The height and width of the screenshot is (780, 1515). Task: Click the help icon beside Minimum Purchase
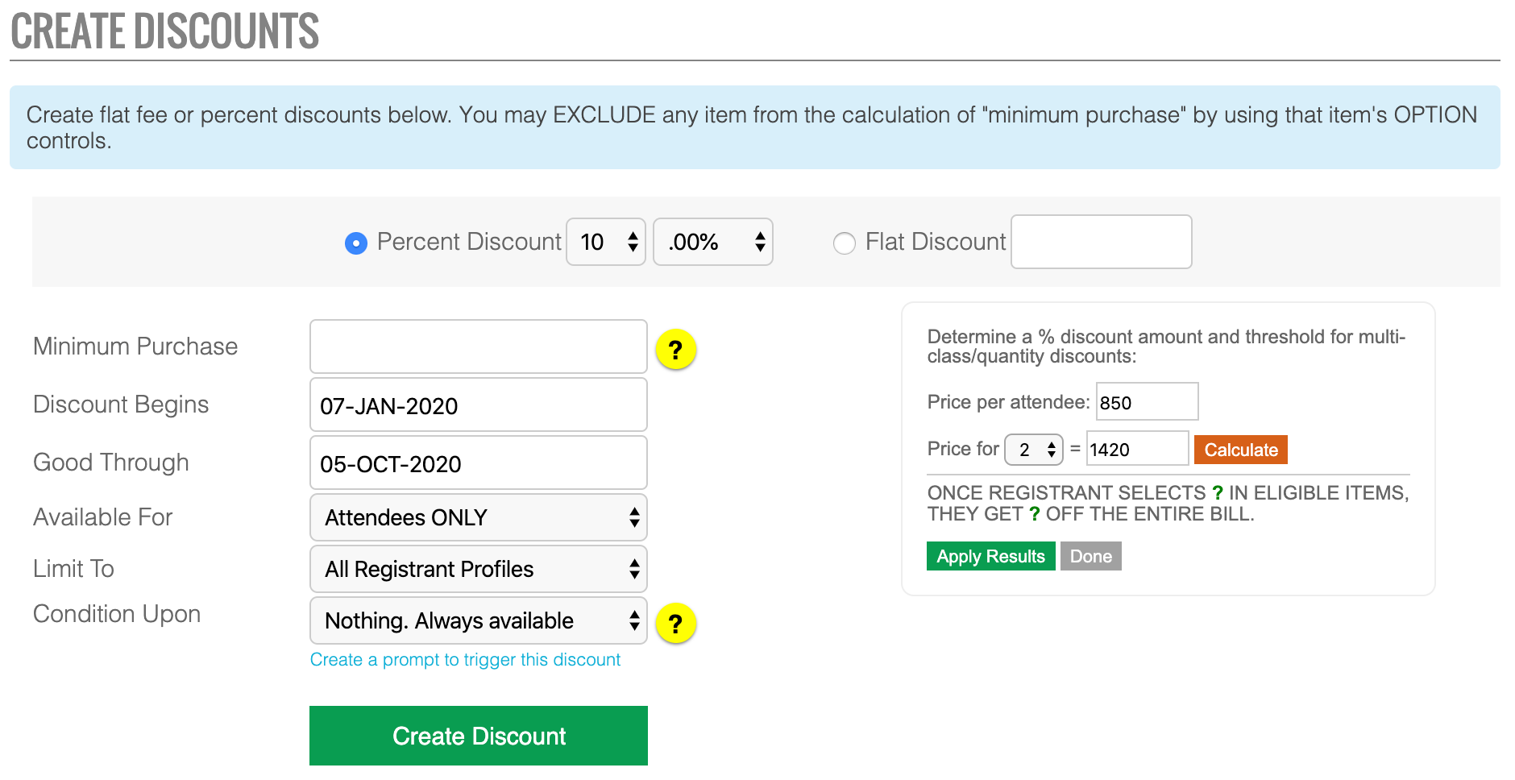pyautogui.click(x=675, y=350)
